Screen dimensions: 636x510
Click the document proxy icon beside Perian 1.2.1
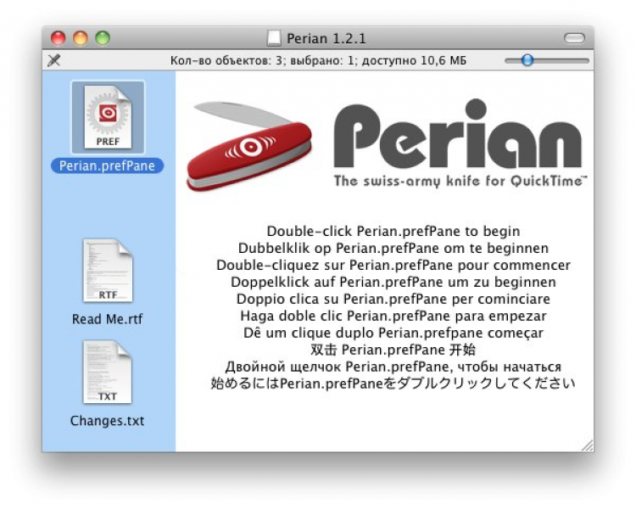coord(274,38)
